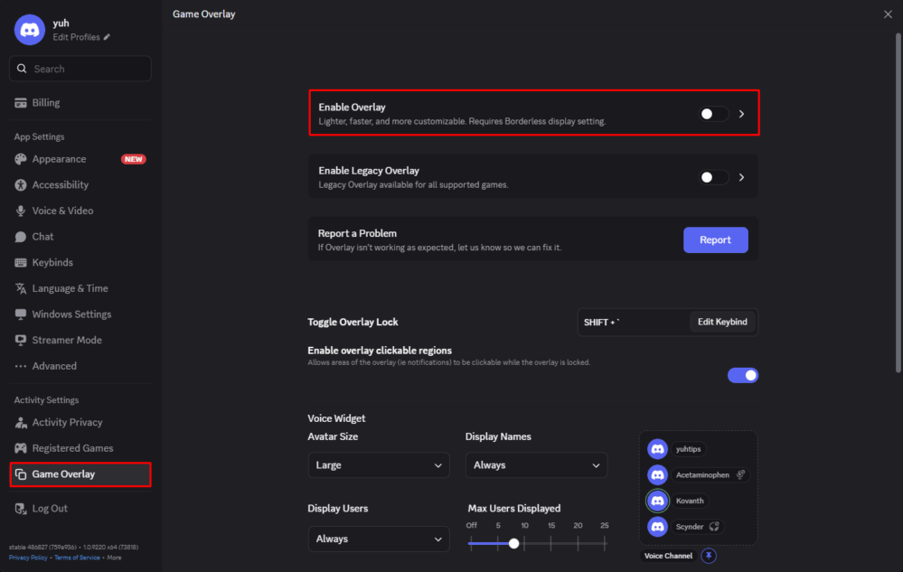The width and height of the screenshot is (903, 572).
Task: Click the Accessibility icon in sidebar
Action: point(22,184)
